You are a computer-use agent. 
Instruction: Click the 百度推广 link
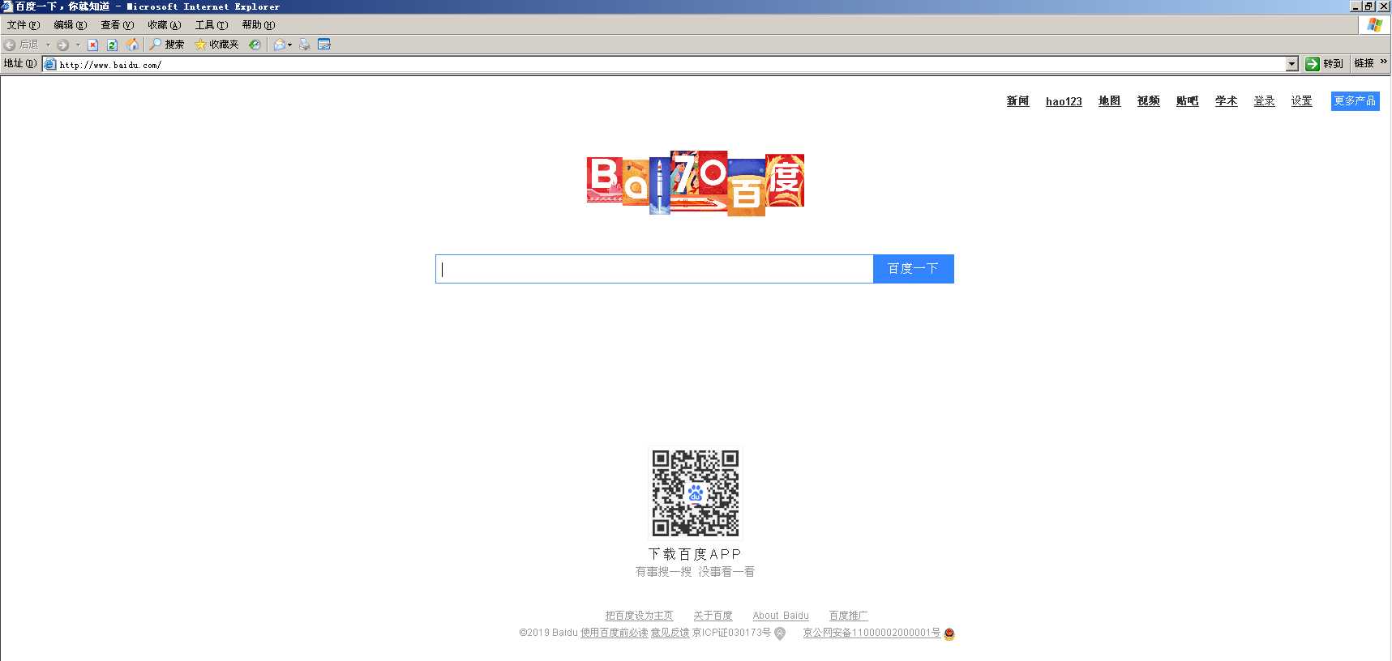tap(848, 616)
